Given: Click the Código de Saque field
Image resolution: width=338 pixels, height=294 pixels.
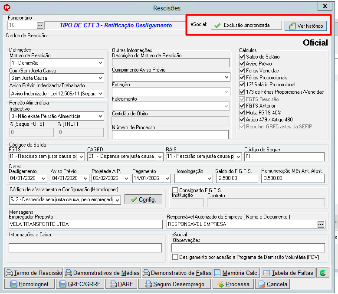Looking at the screenshot, I should tap(284, 157).
